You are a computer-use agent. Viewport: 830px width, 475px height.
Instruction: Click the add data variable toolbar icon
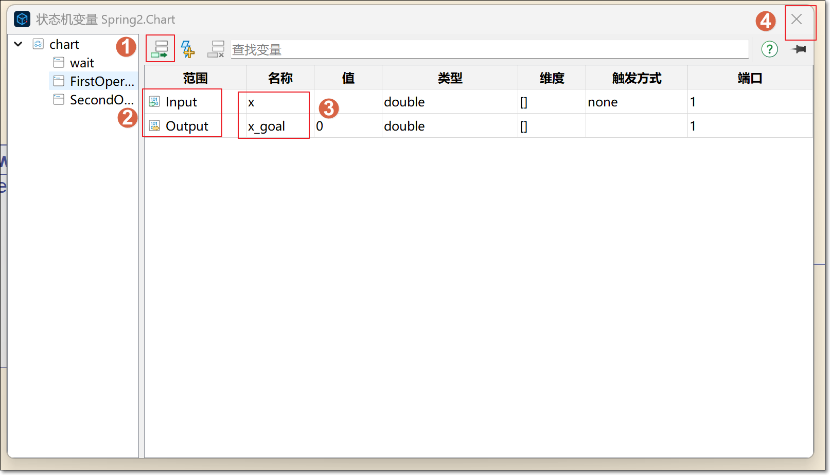pyautogui.click(x=161, y=49)
